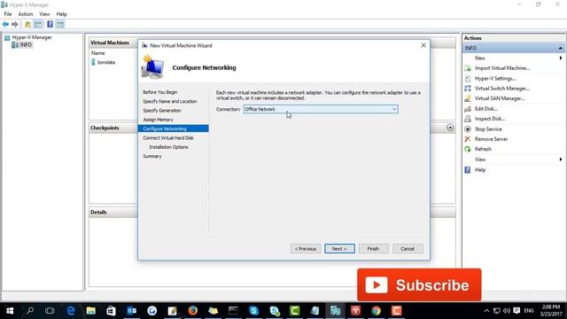
Task: Click the Stop Service icon
Action: coord(468,129)
